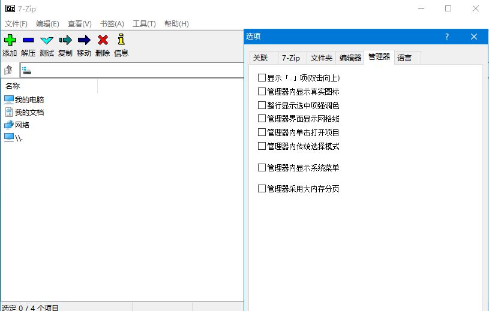
Task: Check 管理器内单击打开项目 option
Action: click(262, 132)
